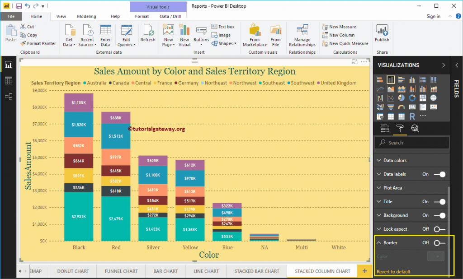Click the Refresh icon in the ribbon
463x279 pixels.
pyautogui.click(x=148, y=33)
